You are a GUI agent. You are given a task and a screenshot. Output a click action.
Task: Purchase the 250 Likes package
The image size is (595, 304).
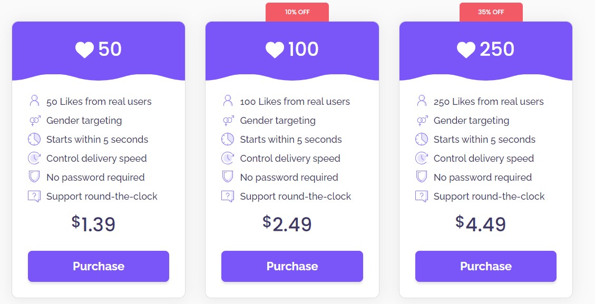tap(485, 266)
